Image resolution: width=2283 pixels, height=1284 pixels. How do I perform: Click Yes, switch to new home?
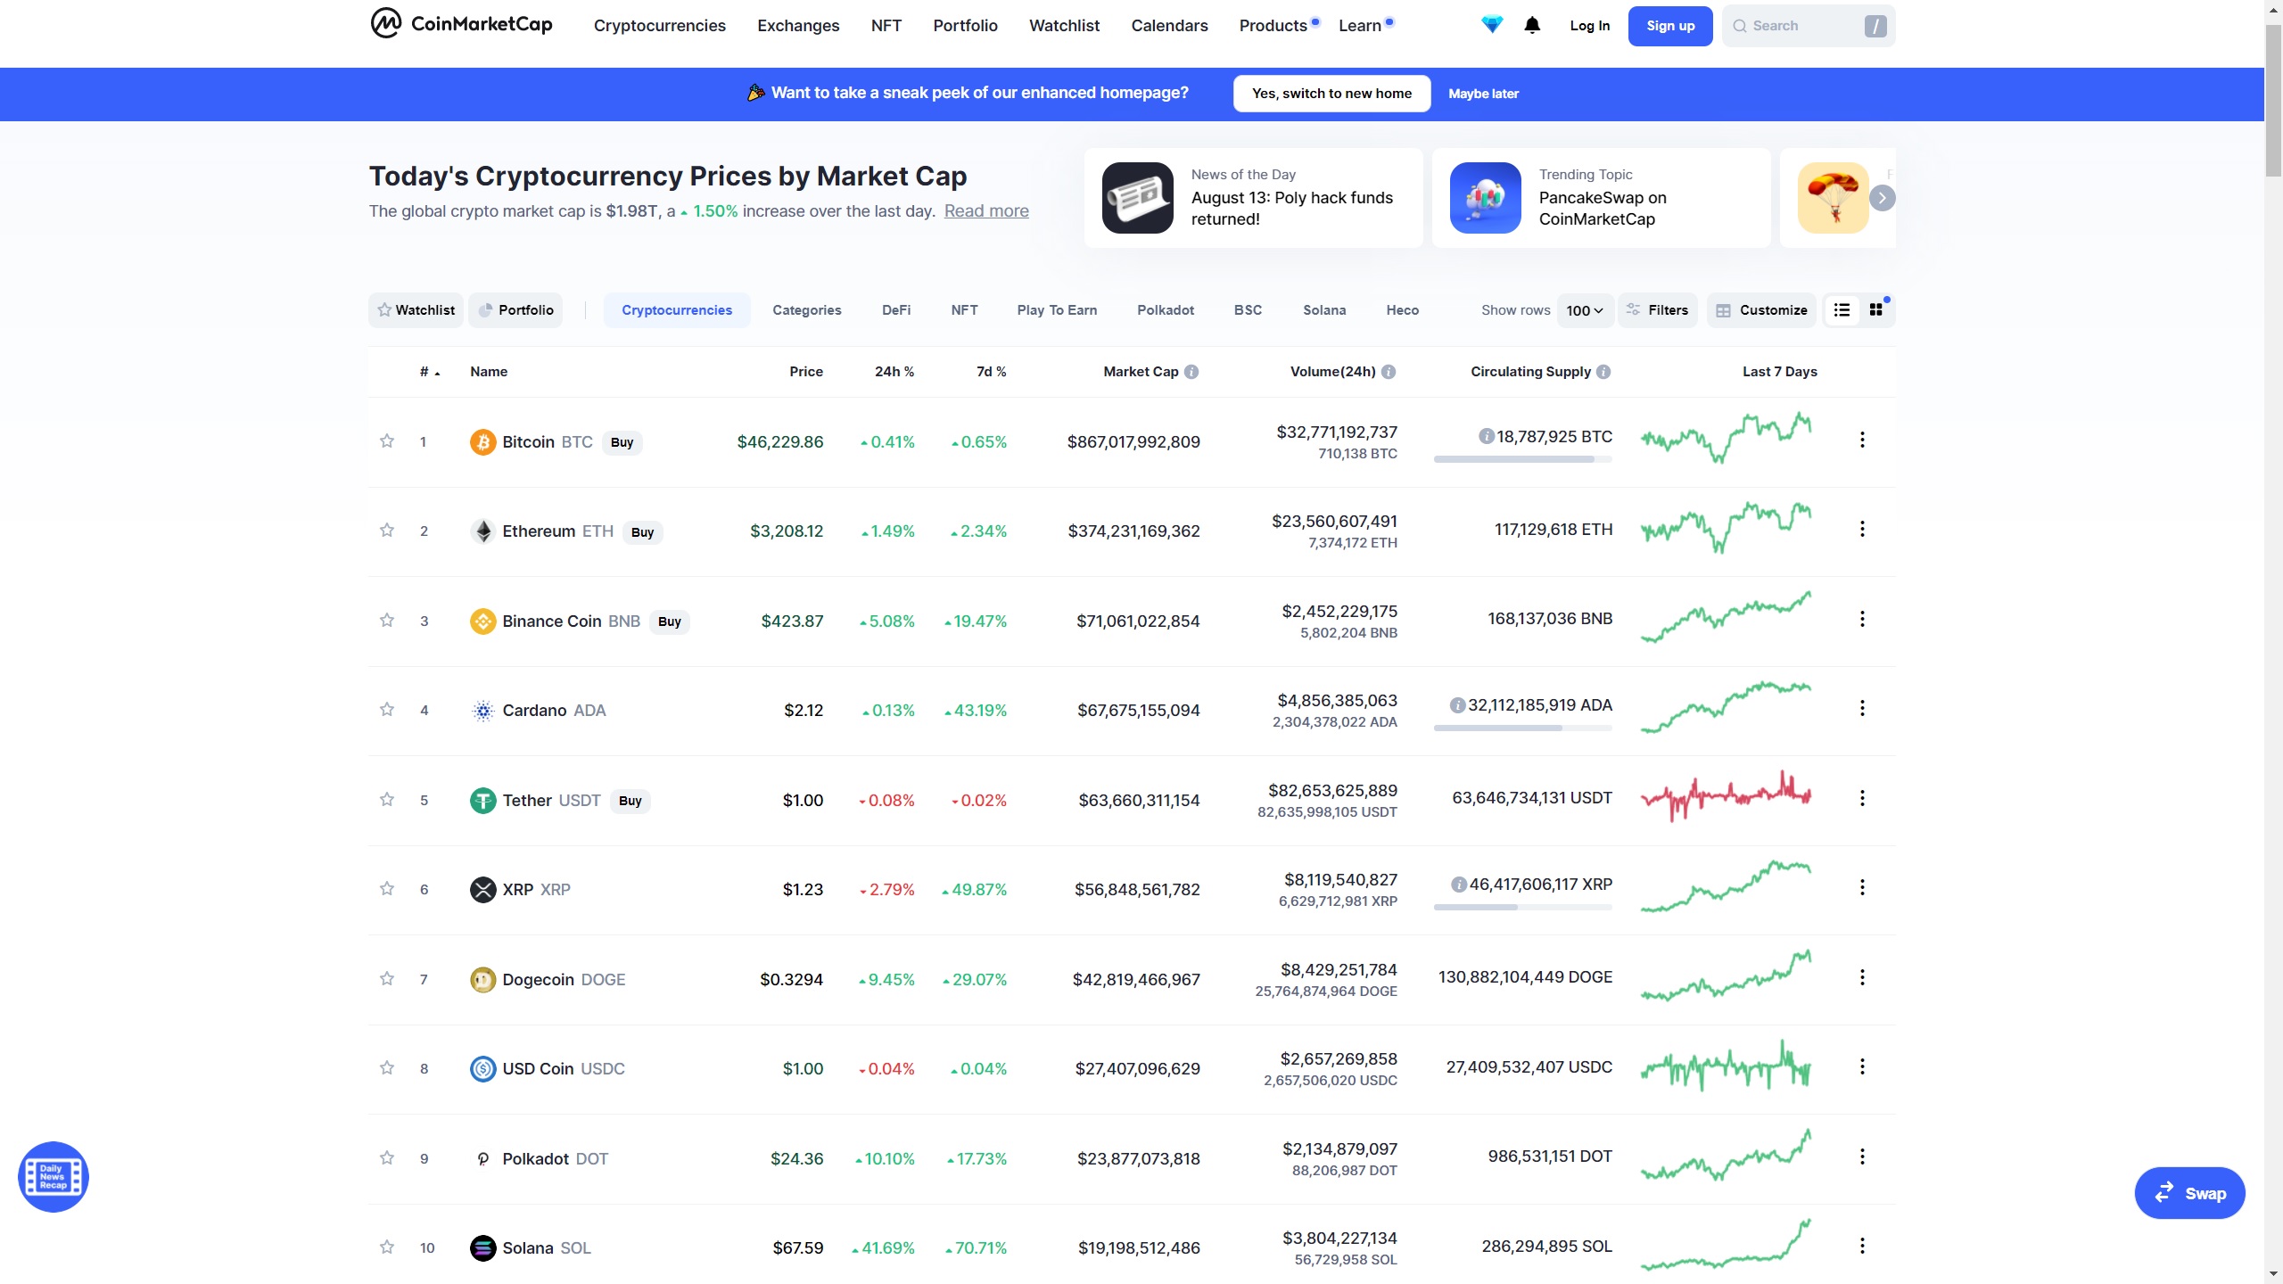coord(1331,94)
